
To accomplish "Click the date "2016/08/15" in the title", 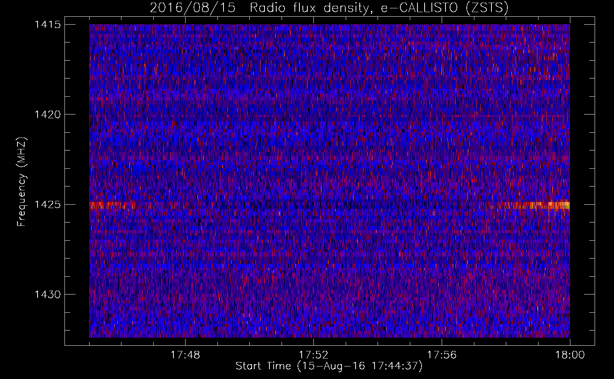I will click(x=193, y=8).
